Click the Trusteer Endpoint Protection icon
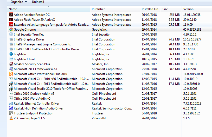The image size is (212, 137). pyautogui.click(x=11, y=113)
